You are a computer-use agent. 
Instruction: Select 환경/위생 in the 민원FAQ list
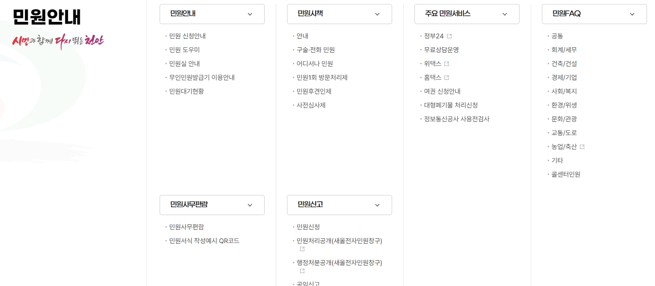coord(564,105)
